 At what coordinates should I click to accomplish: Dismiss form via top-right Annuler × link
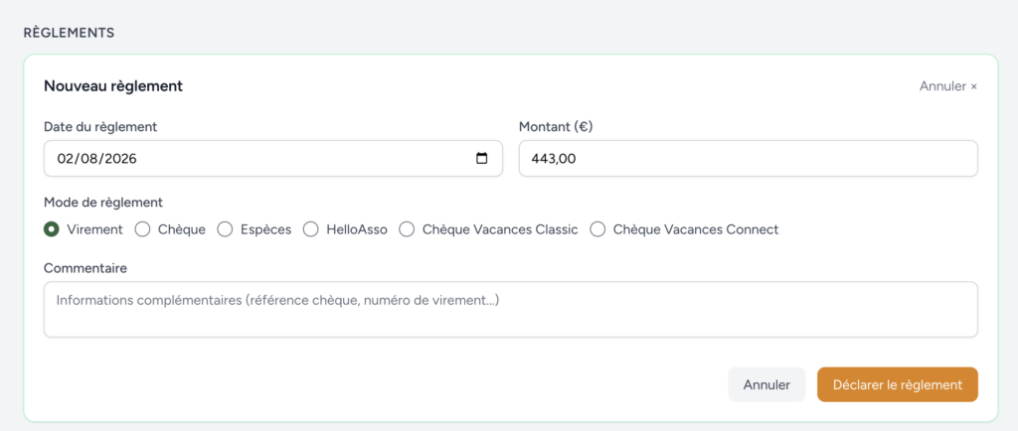pyautogui.click(x=947, y=86)
